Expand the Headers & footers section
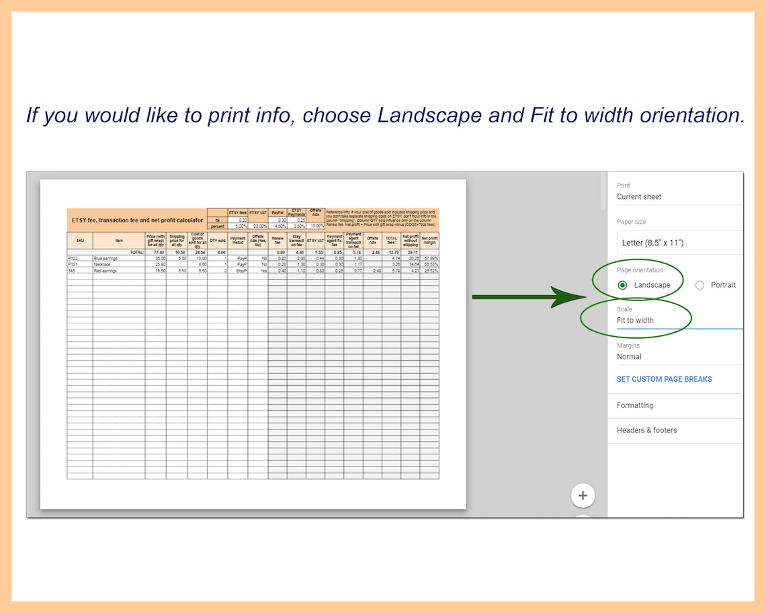The height and width of the screenshot is (613, 766). (646, 430)
